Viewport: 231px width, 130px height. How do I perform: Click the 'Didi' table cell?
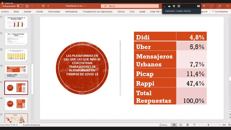pos(155,36)
